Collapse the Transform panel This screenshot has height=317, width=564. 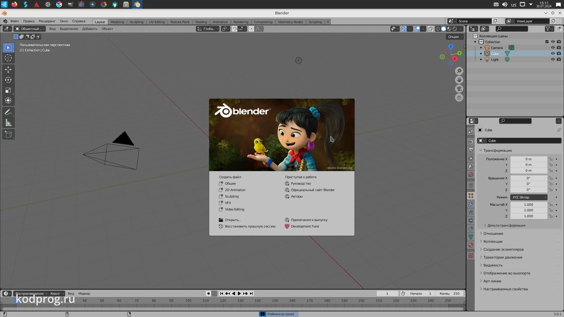coord(497,151)
